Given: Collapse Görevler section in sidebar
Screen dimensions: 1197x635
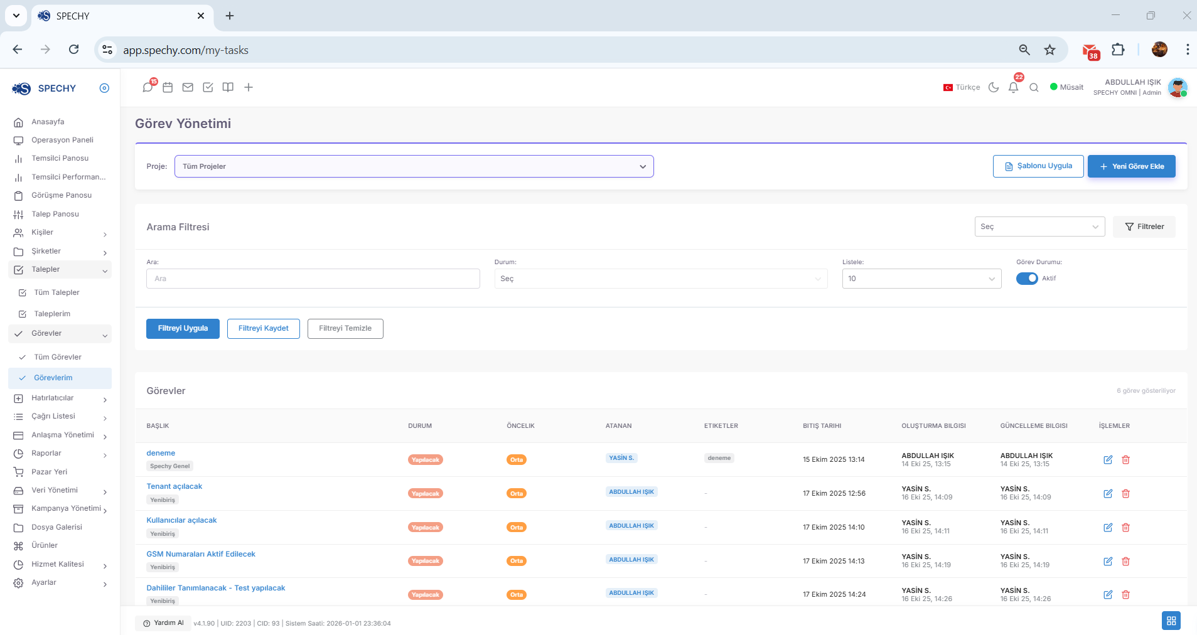Looking at the screenshot, I should [x=60, y=334].
